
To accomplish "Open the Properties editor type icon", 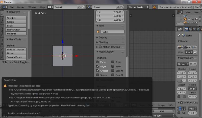I will (180, 29).
